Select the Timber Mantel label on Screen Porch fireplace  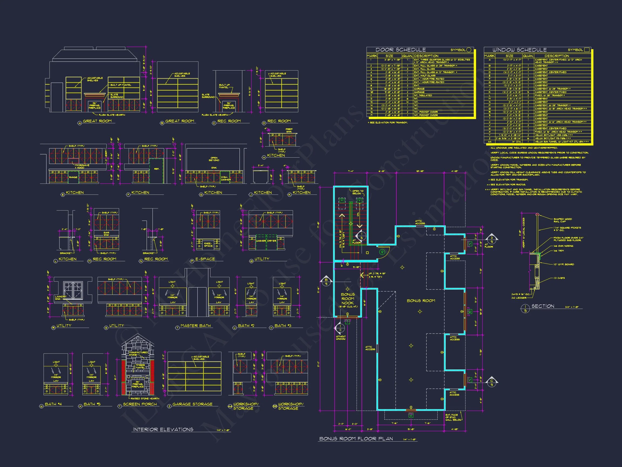pyautogui.click(x=140, y=366)
